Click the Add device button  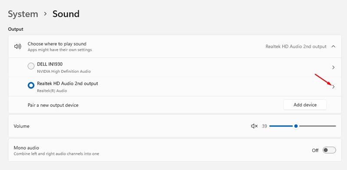305,105
